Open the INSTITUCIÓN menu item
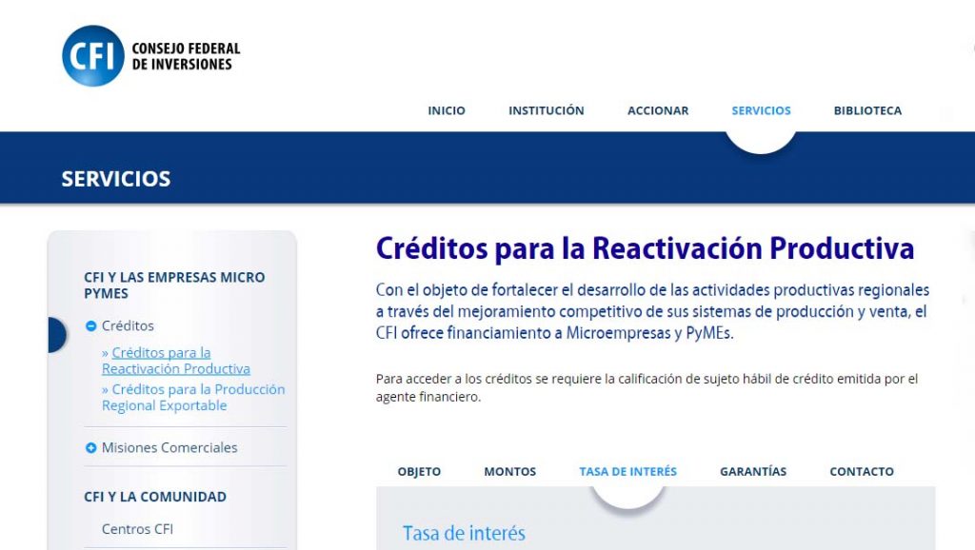 tap(547, 110)
